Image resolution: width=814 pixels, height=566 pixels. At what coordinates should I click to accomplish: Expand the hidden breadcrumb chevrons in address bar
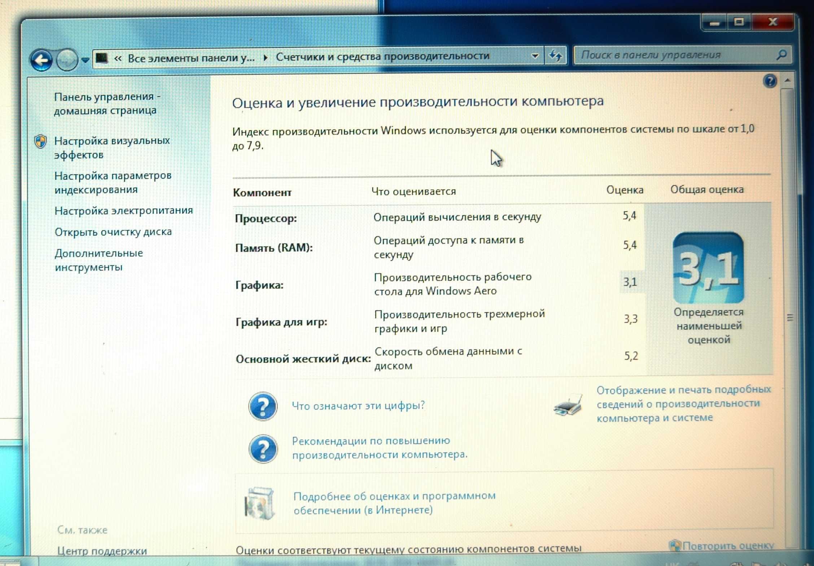[x=118, y=58]
